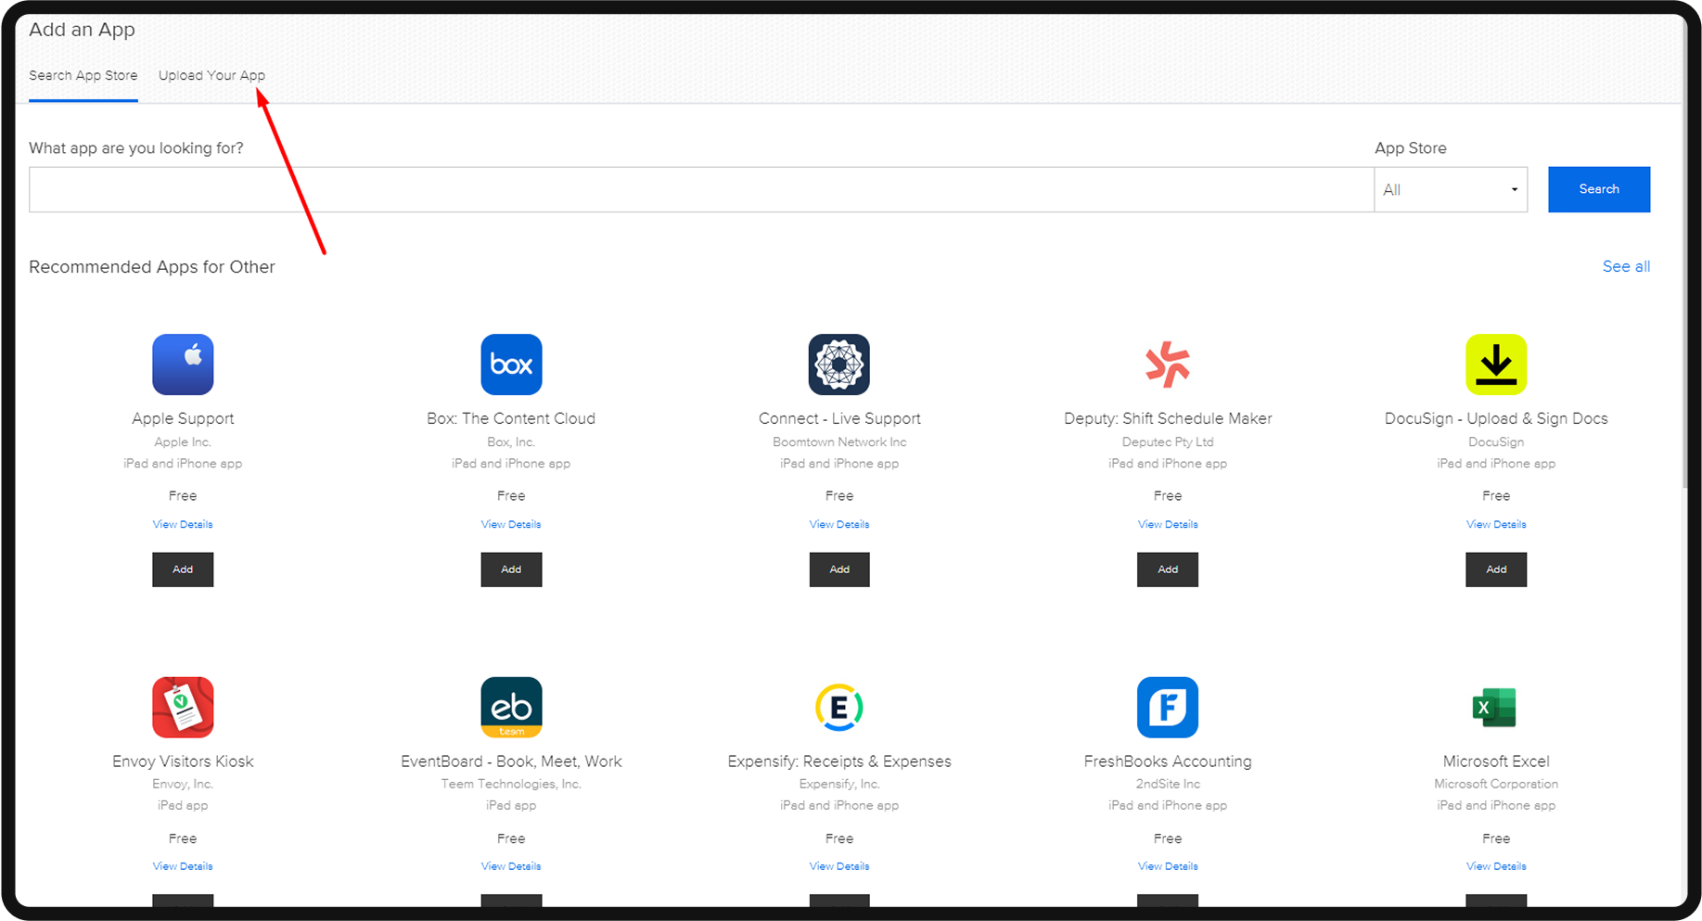
Task: Click the Expensify app icon
Action: tap(839, 708)
